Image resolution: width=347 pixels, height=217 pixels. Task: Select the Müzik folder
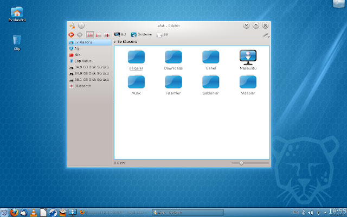coord(136,85)
